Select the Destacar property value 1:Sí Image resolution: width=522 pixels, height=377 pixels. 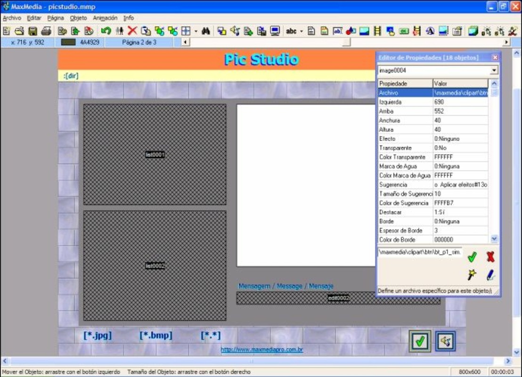pos(460,212)
